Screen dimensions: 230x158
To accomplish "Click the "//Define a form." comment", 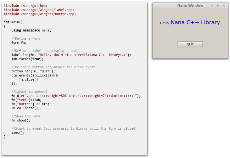I will coord(26,39).
